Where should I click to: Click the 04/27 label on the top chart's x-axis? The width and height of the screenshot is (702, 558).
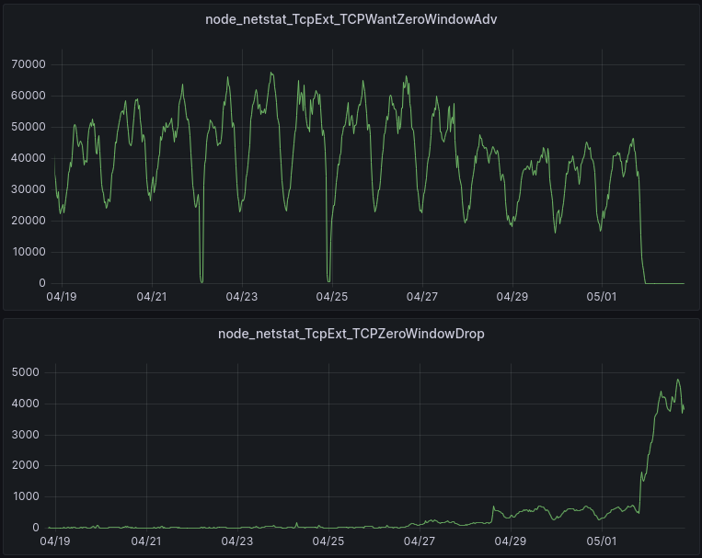(421, 297)
